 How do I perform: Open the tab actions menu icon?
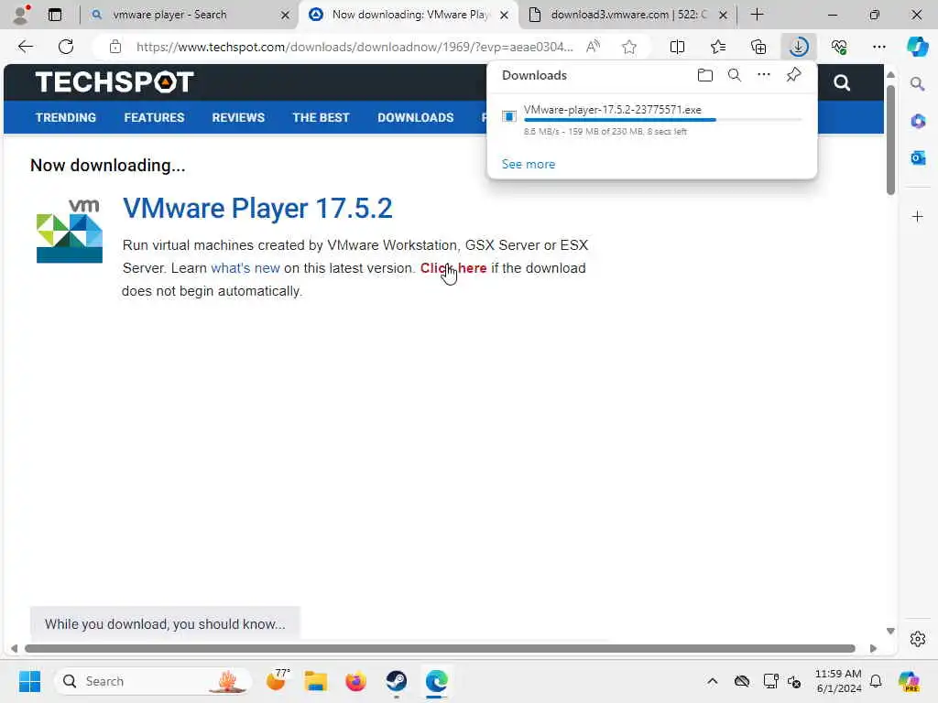point(55,15)
